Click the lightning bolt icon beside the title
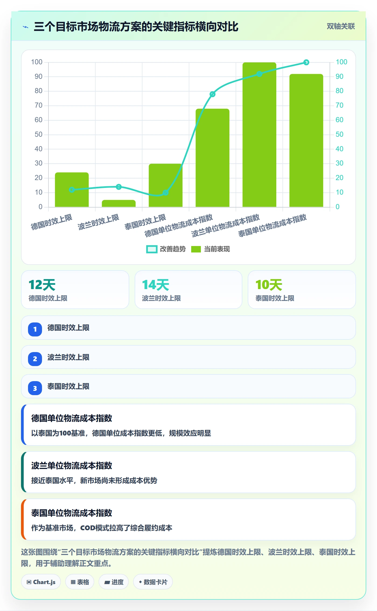 (26, 27)
